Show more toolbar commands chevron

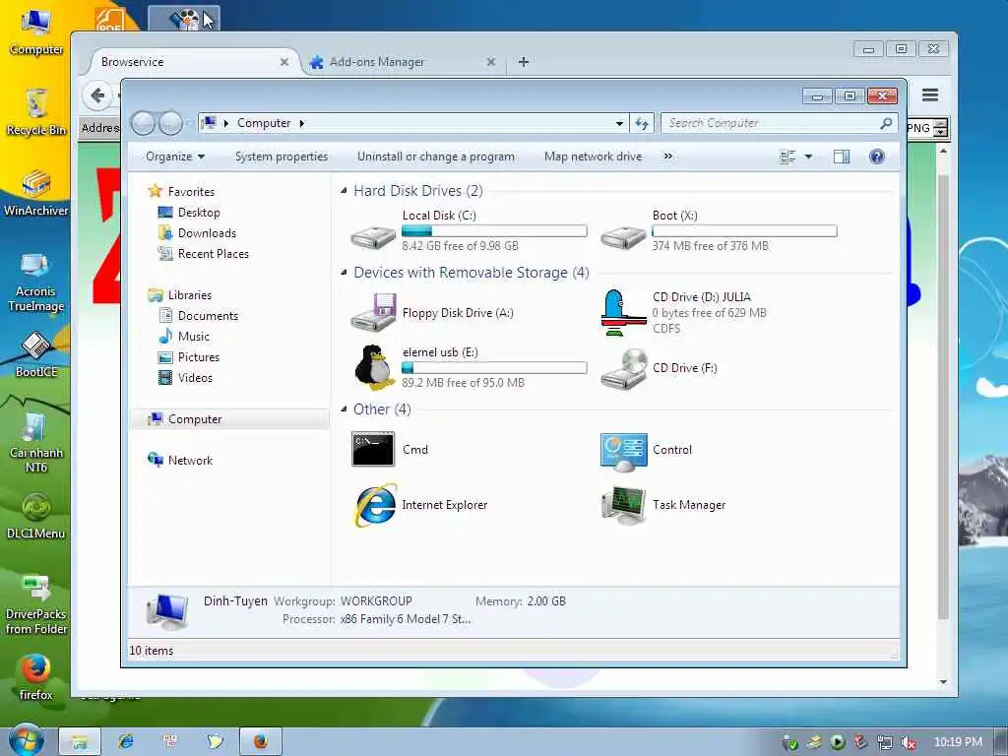[x=668, y=157]
